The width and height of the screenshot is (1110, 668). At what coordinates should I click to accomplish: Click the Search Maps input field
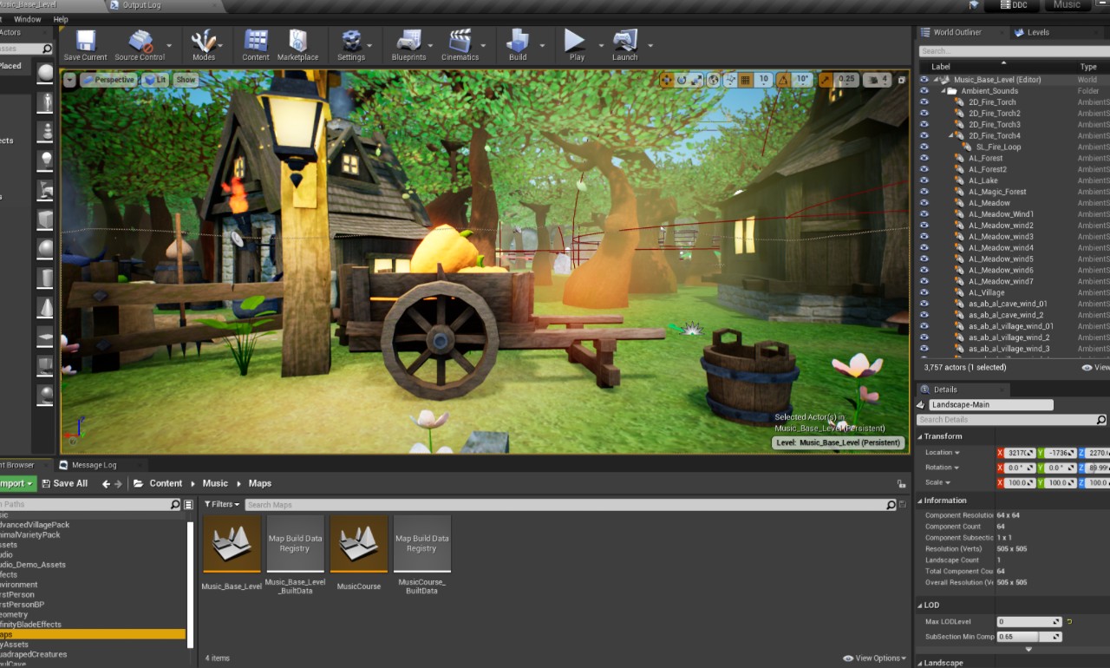tap(564, 505)
